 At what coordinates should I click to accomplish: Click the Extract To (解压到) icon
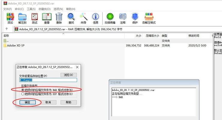tap(22, 17)
